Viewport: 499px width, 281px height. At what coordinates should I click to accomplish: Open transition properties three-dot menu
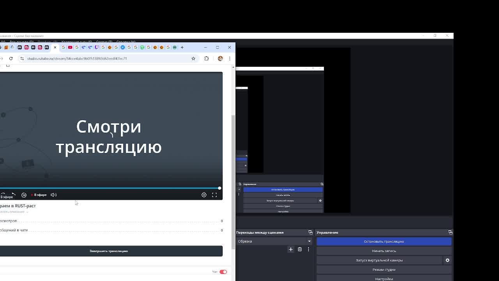pos(308,249)
